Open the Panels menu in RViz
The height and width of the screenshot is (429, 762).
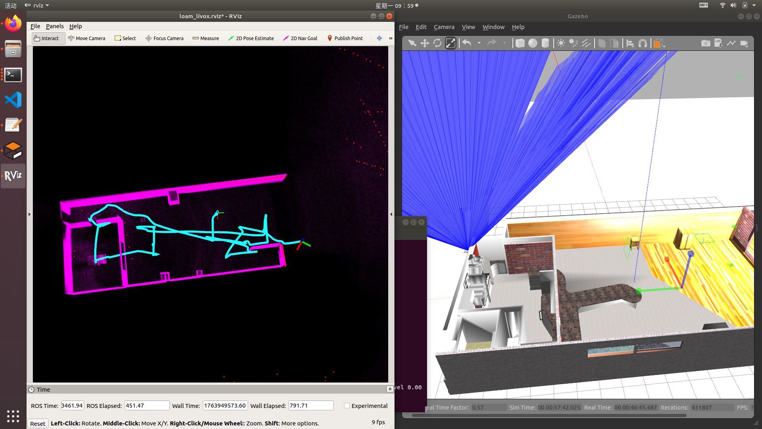pos(54,26)
